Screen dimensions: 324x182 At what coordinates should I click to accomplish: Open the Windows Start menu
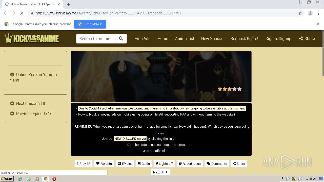click(7, 178)
